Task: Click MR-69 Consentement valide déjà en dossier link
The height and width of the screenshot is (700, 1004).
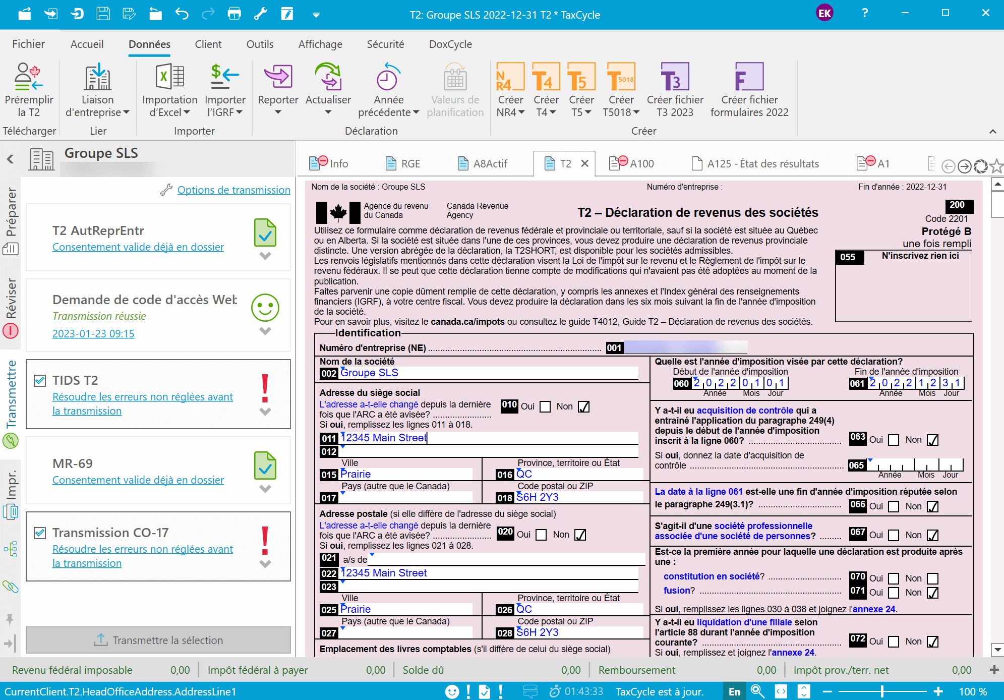Action: click(138, 480)
